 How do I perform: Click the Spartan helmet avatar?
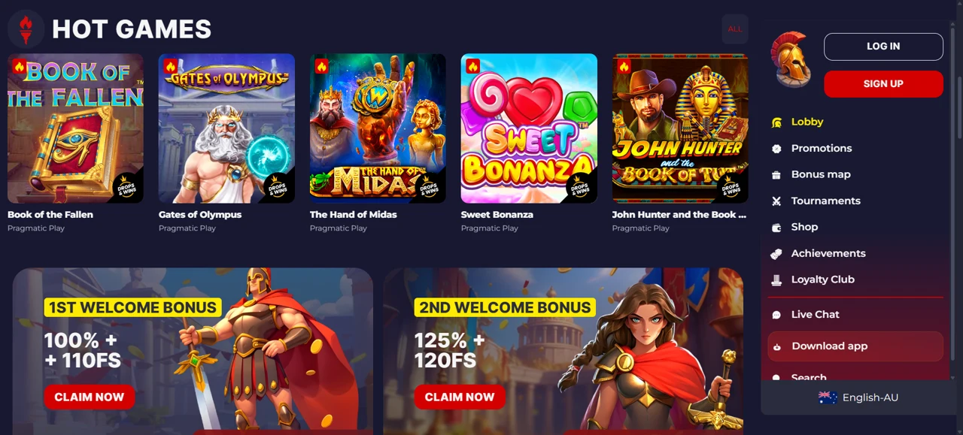790,60
